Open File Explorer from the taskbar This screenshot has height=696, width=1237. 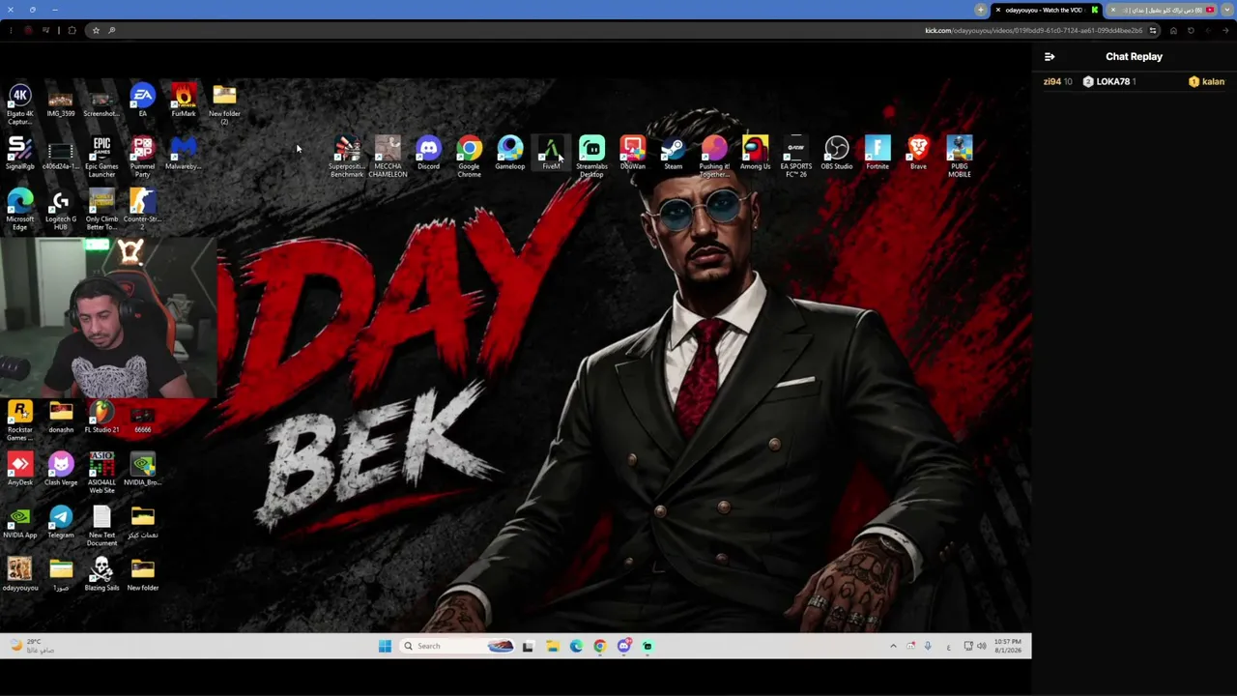pos(552,646)
